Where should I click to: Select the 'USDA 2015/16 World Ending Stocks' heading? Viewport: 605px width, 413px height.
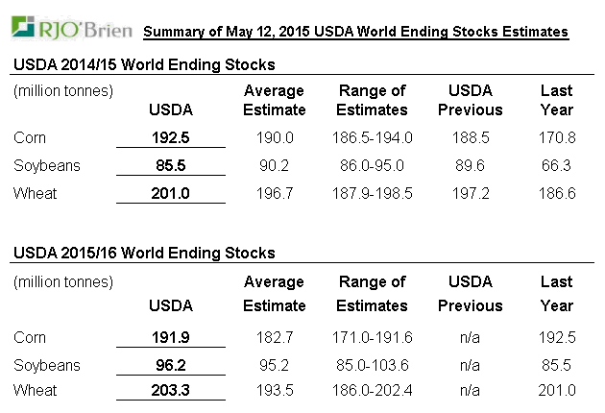(x=143, y=254)
